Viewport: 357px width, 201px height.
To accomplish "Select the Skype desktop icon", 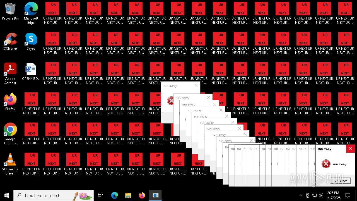I will pos(31,42).
